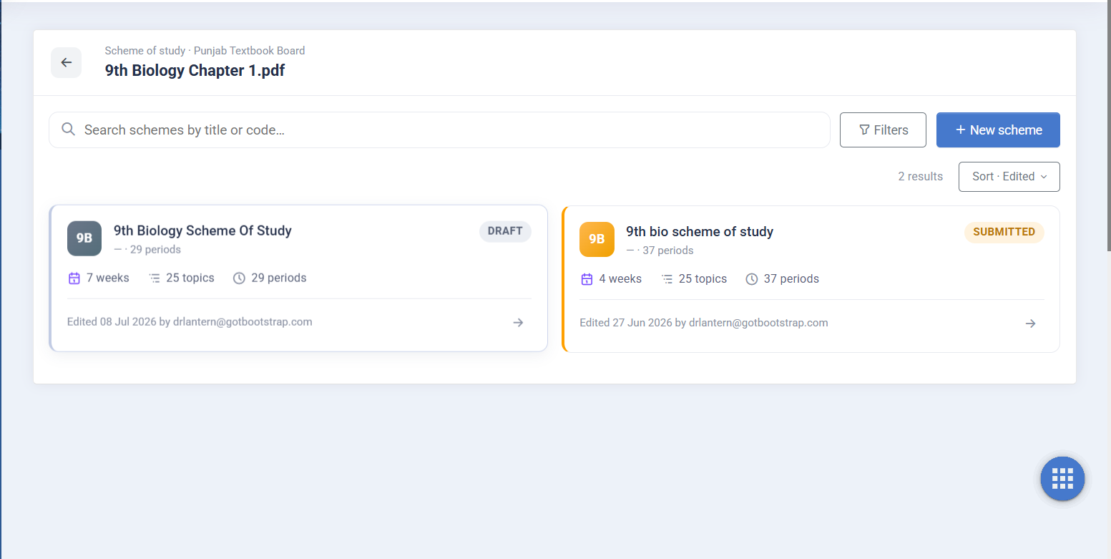
Task: Open draft scheme via its arrow icon
Action: click(519, 323)
